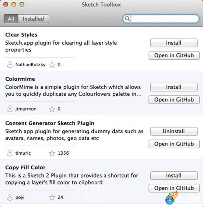
Task: Click the star icon for Clear Styles
Action: click(x=52, y=65)
